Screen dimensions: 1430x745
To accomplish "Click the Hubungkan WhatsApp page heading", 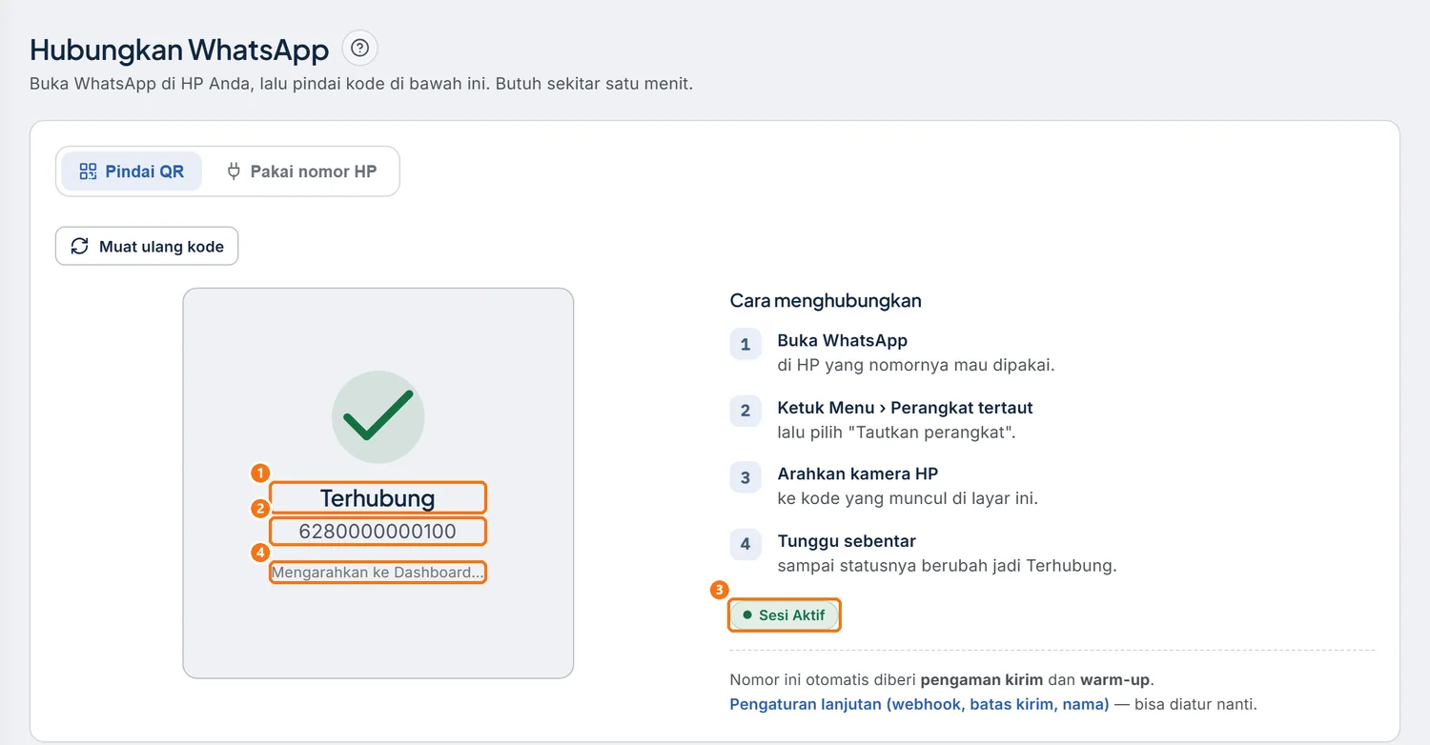I will click(x=179, y=49).
